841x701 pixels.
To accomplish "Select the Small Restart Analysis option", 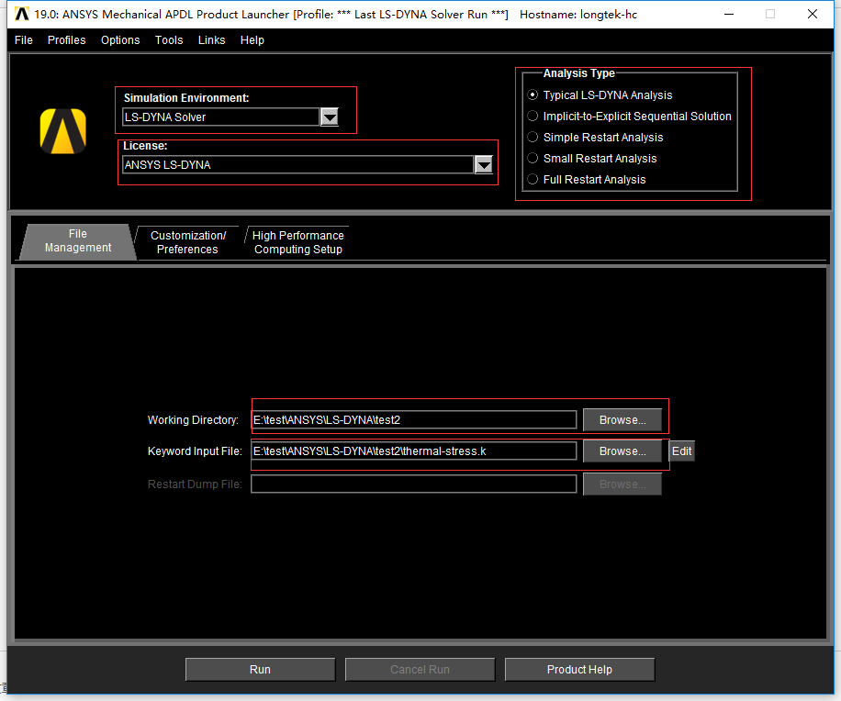I will pos(533,158).
